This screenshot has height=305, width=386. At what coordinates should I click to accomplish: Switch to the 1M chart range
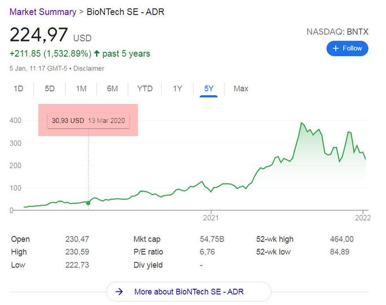click(x=81, y=88)
